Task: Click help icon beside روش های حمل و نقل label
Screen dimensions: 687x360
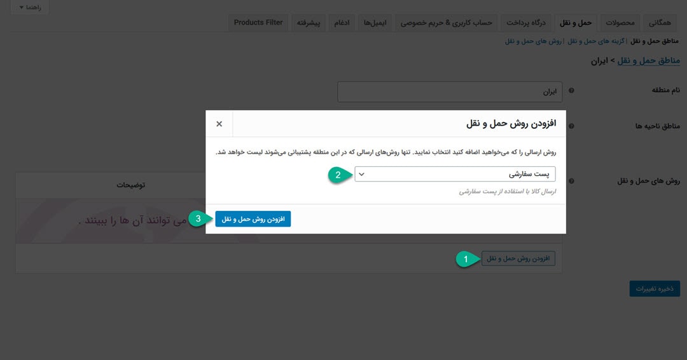Action: (571, 181)
